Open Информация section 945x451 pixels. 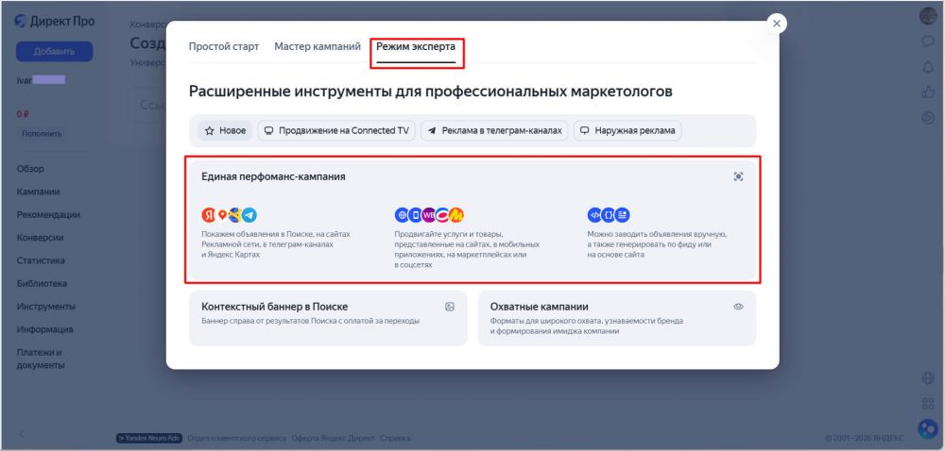(45, 329)
